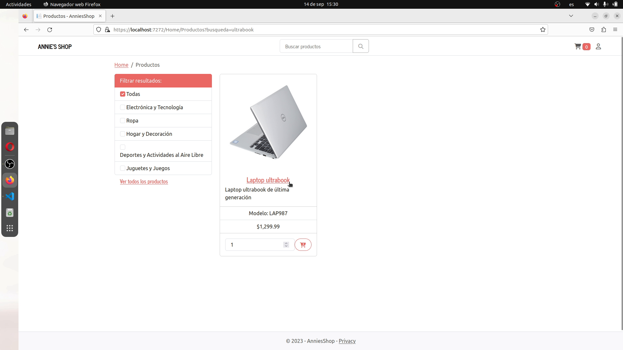The height and width of the screenshot is (350, 623).
Task: Reload the current page
Action: tap(50, 30)
